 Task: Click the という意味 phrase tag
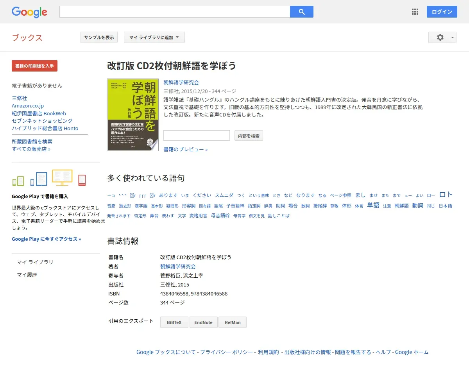(259, 195)
